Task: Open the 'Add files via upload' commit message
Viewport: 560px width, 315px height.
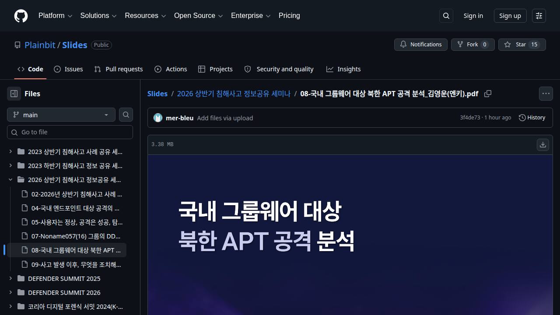Action: [x=225, y=118]
